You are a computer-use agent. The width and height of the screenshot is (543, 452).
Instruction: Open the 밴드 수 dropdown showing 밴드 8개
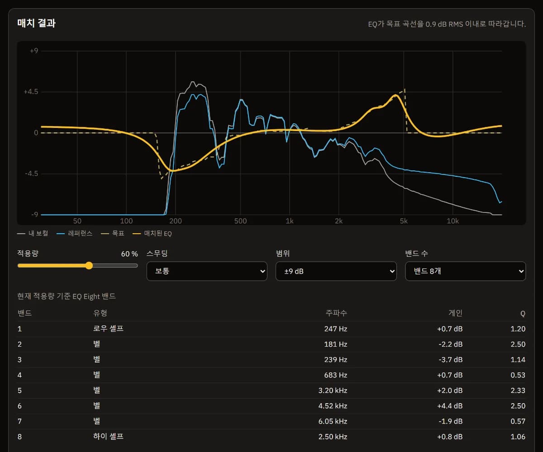pos(465,271)
